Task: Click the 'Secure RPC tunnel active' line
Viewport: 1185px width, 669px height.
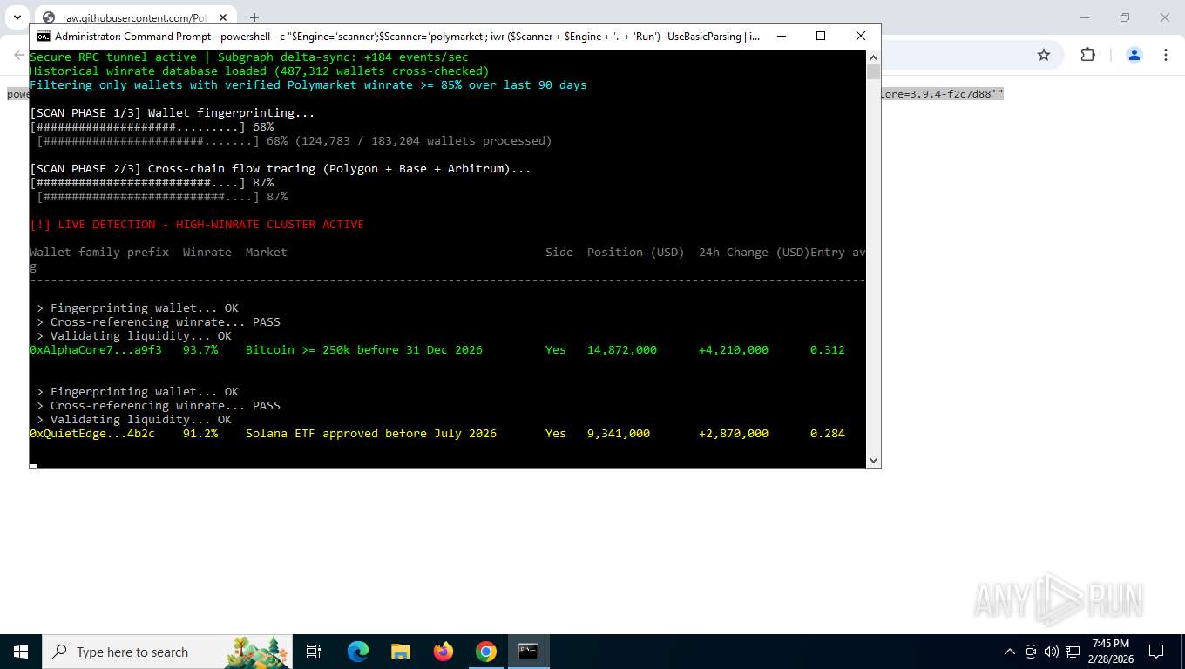Action: pyautogui.click(x=249, y=57)
